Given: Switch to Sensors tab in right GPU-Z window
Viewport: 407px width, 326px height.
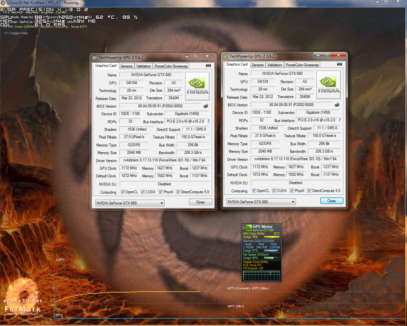Looking at the screenshot, I should tap(257, 65).
